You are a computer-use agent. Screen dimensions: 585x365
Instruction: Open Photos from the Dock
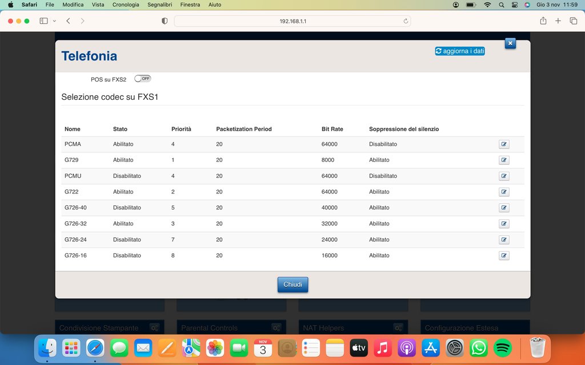tap(215, 348)
